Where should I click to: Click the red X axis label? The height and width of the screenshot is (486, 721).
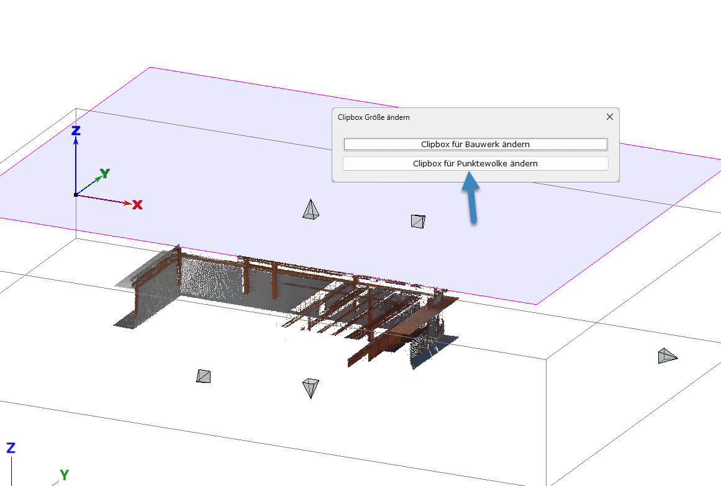click(x=137, y=204)
